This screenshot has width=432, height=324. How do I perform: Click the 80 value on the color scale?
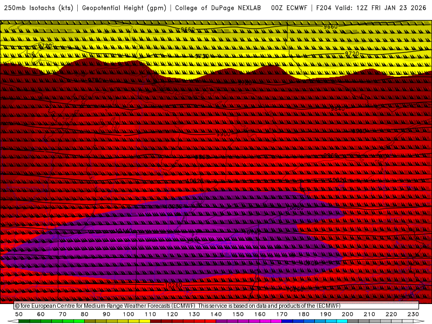(85, 314)
